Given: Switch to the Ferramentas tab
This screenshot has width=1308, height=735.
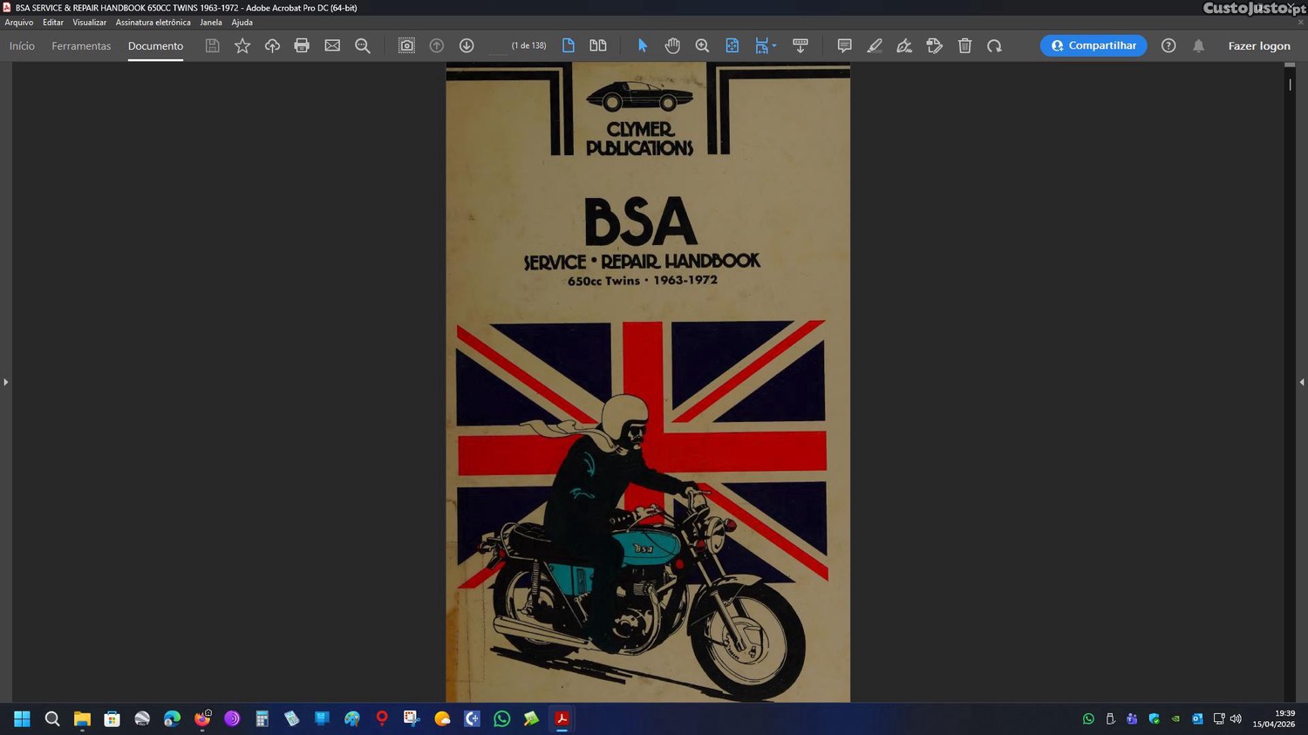Looking at the screenshot, I should [81, 46].
